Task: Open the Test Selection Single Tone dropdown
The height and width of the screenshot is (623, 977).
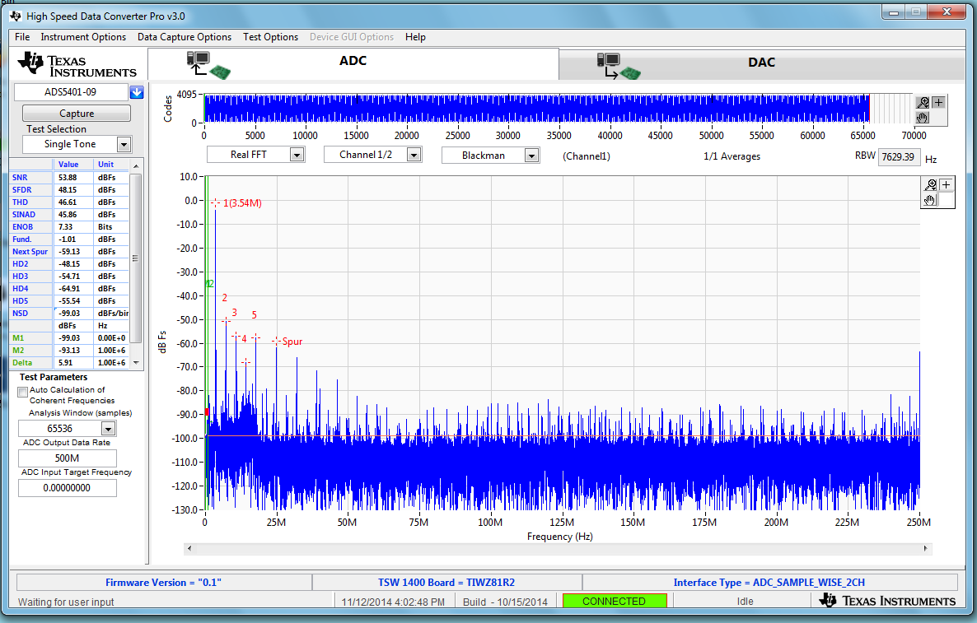Action: [124, 144]
